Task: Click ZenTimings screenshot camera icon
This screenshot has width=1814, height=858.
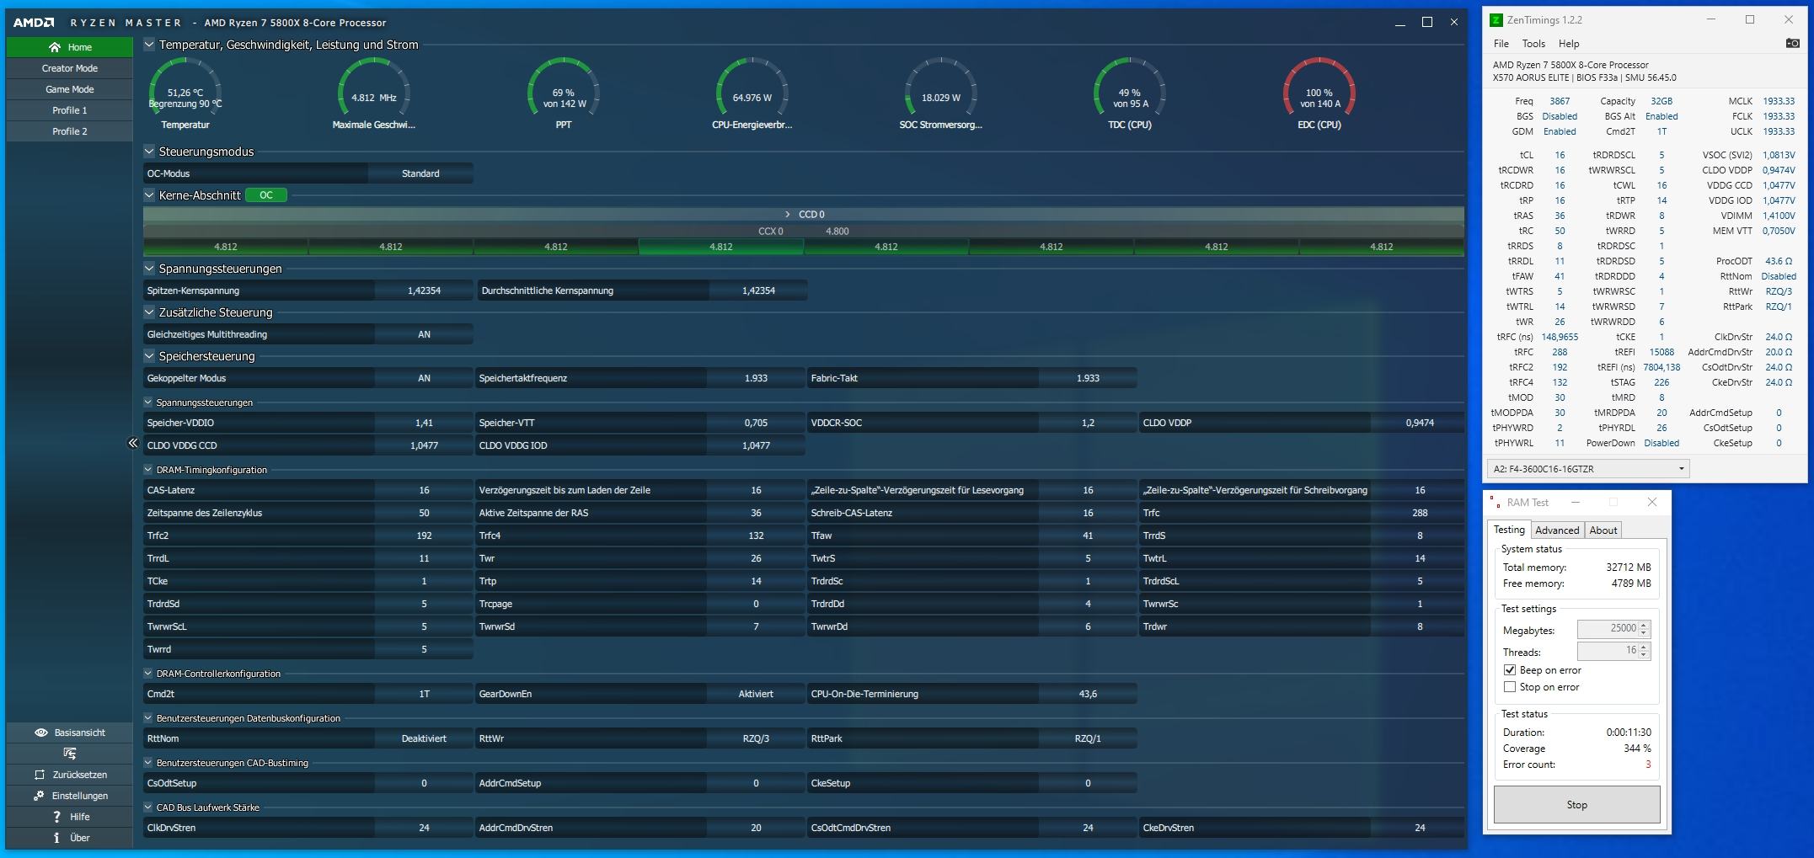Action: coord(1793,44)
